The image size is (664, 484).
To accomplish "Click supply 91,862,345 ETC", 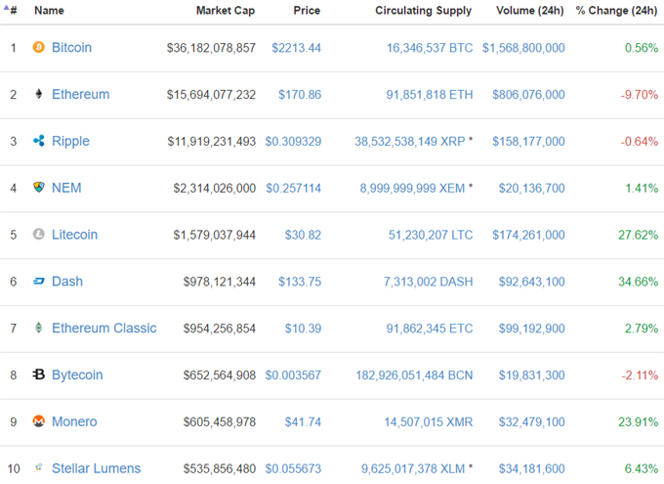I will tap(430, 329).
